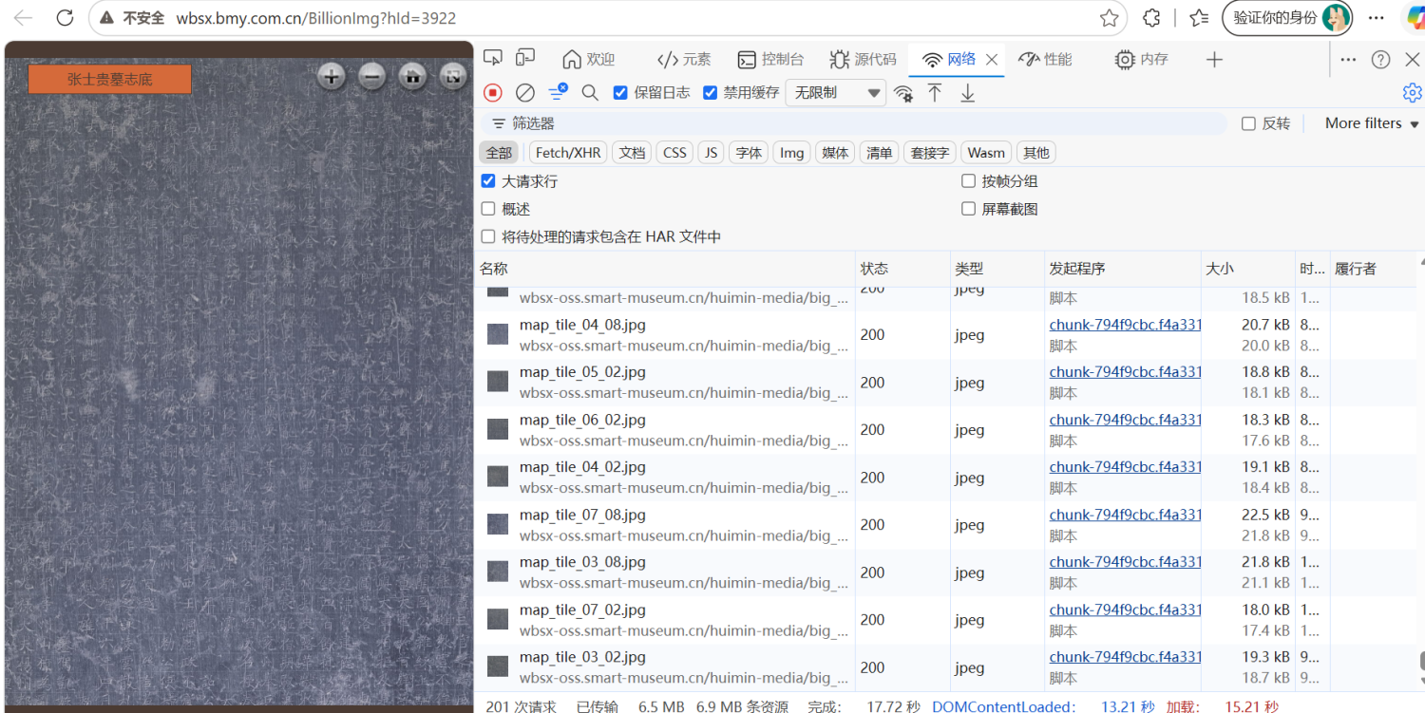Add another DevTools tool tab

pyautogui.click(x=1214, y=60)
